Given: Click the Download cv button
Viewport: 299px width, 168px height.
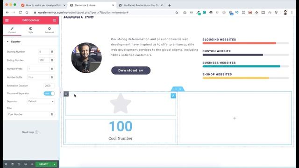Looking at the screenshot, I should [131, 70].
